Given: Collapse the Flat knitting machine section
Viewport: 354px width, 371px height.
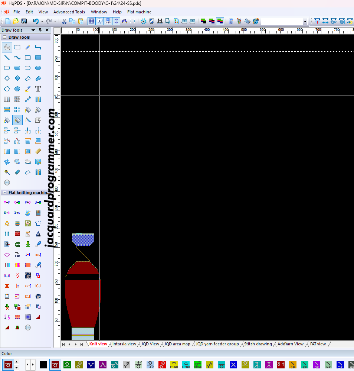Looking at the screenshot, I should [x=4, y=193].
